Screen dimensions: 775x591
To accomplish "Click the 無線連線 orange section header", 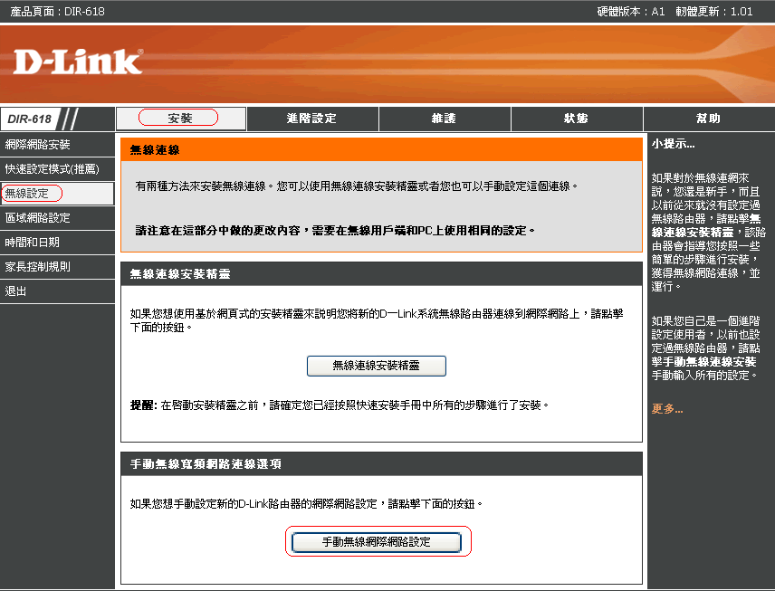I will click(x=381, y=149).
